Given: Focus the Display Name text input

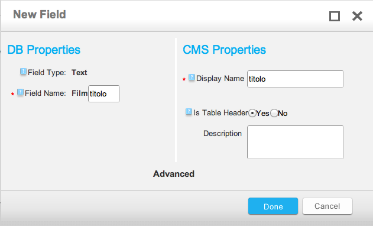Looking at the screenshot, I should pyautogui.click(x=295, y=79).
